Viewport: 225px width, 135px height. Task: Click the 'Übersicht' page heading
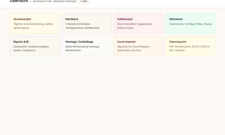point(19,1)
